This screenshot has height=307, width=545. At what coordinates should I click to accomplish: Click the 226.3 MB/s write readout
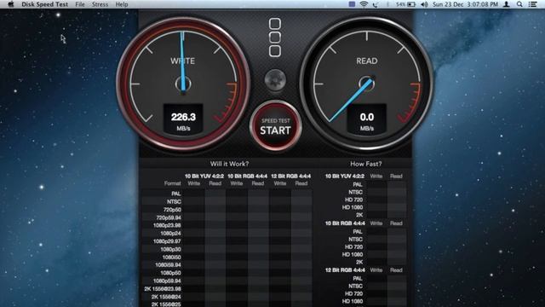point(183,119)
